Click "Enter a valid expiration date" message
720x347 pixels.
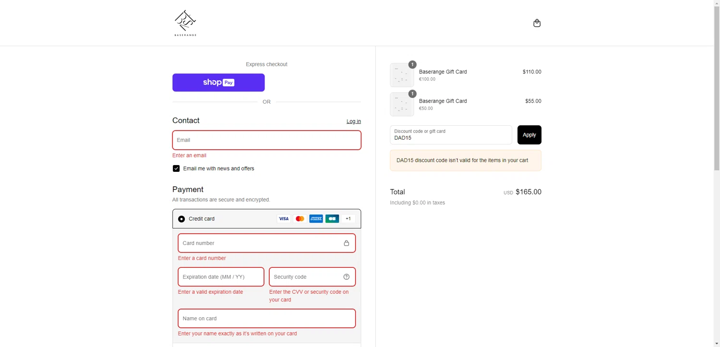pos(210,292)
